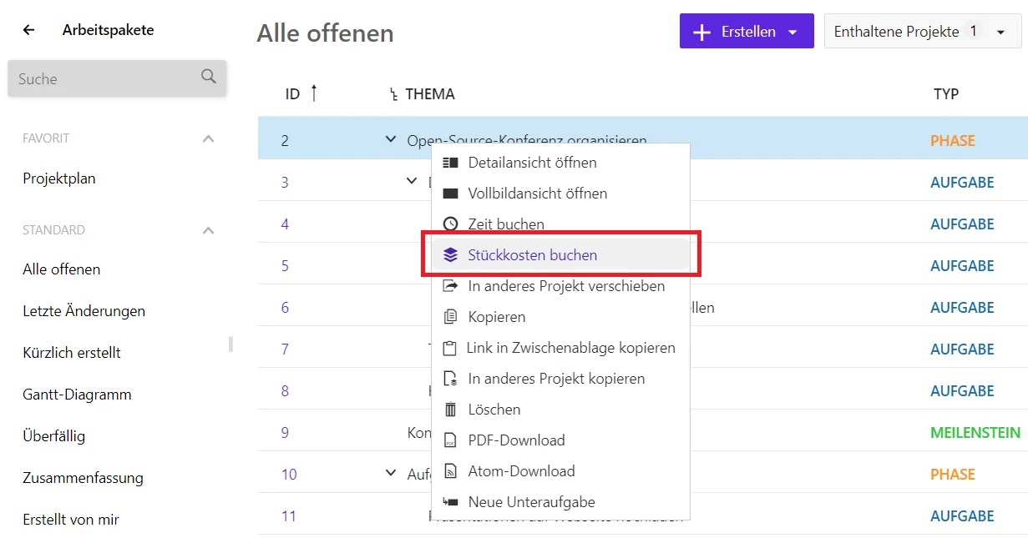Open the Gantt-Diagramm view in the sidebar
The height and width of the screenshot is (538, 1028).
(x=78, y=394)
